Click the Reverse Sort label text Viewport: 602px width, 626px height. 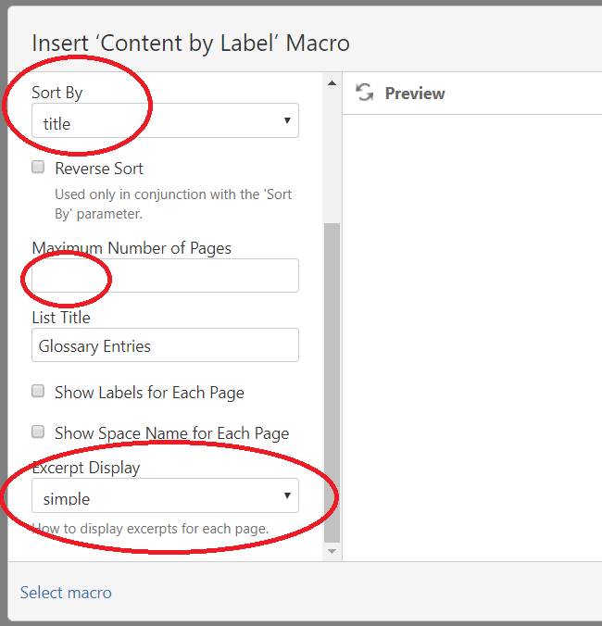[x=99, y=169]
